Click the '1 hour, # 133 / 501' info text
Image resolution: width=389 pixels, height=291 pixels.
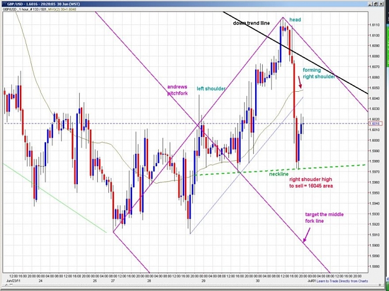pyautogui.click(x=32, y=9)
